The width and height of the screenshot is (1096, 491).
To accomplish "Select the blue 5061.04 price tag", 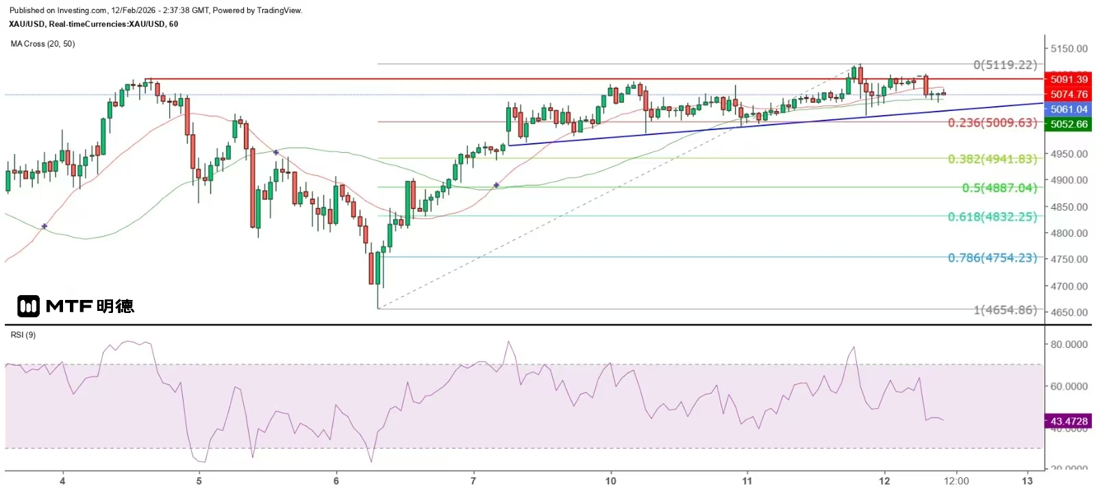I will (x=1068, y=110).
